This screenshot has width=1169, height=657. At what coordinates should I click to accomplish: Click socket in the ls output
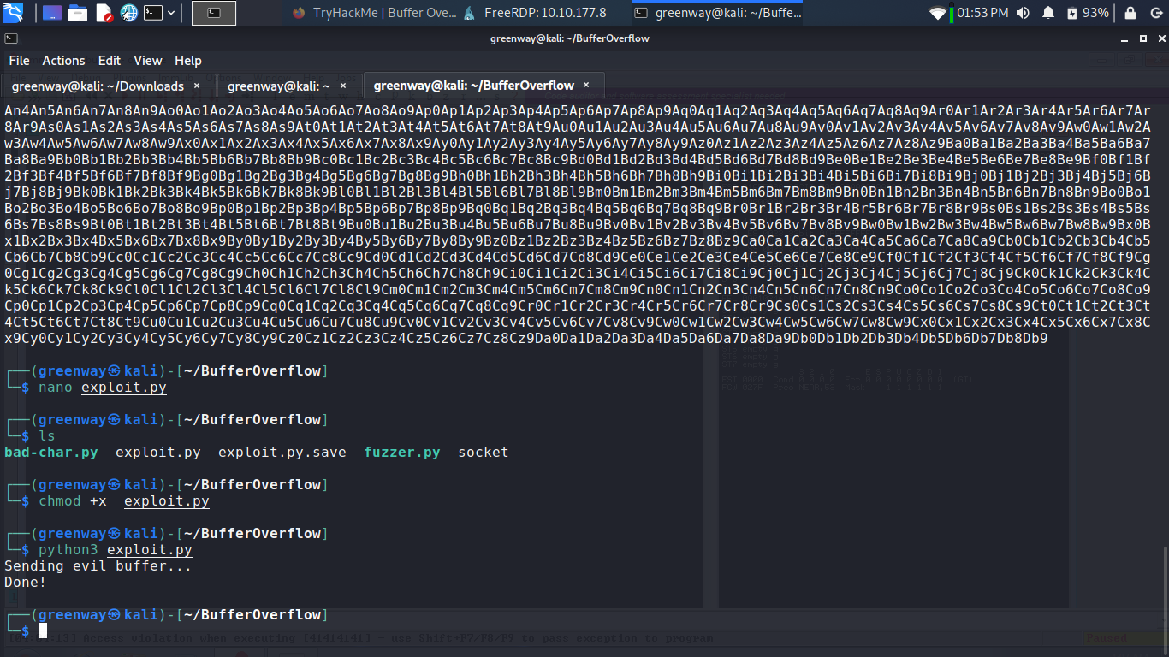[x=484, y=452]
